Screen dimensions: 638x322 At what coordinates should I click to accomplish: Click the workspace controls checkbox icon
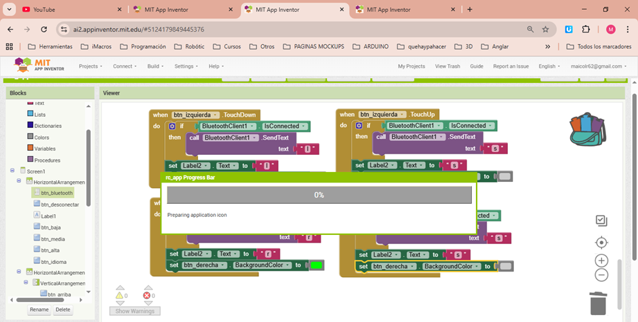click(x=601, y=220)
